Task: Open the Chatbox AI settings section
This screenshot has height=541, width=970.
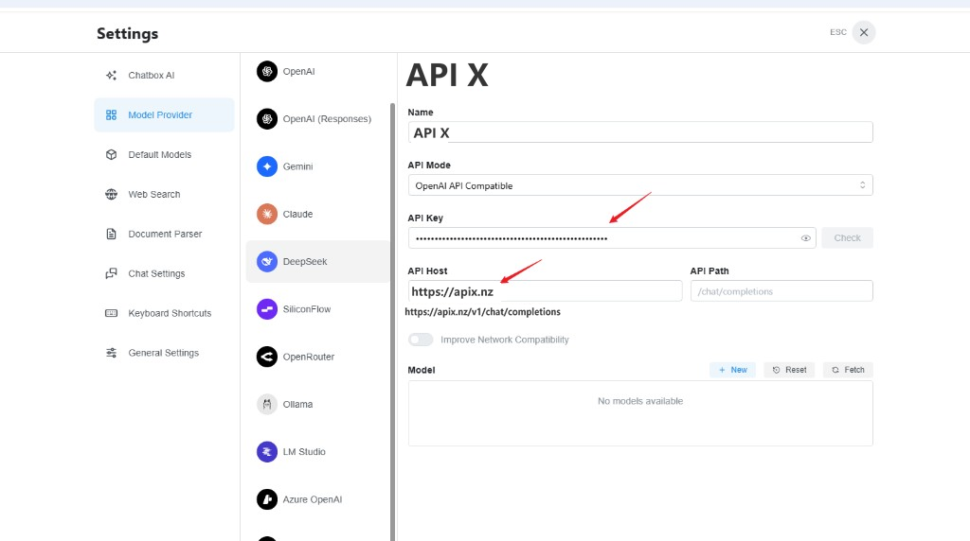Action: [x=165, y=76]
